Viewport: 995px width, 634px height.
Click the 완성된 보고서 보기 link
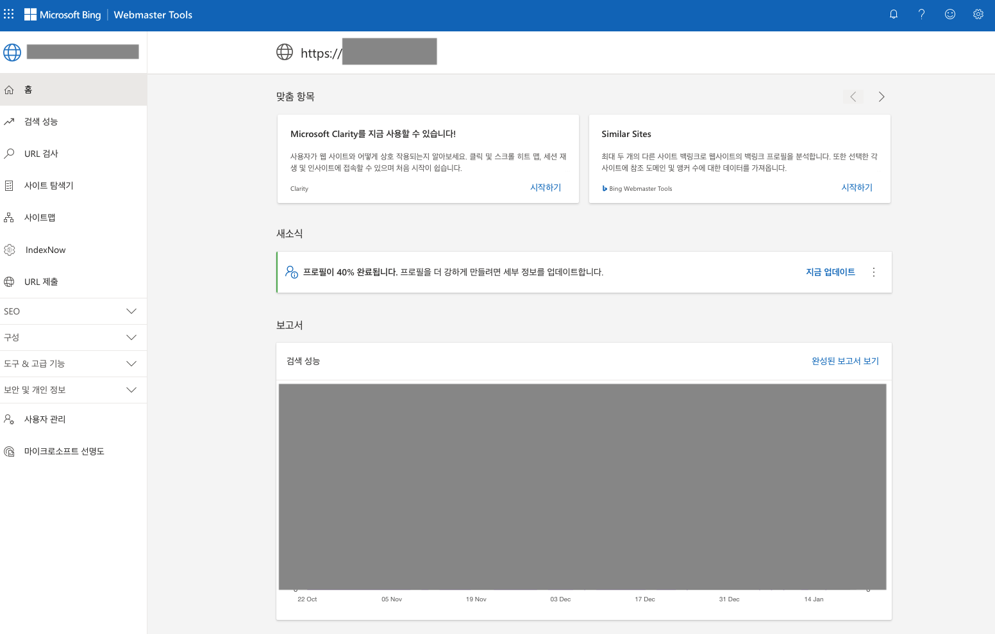coord(844,361)
